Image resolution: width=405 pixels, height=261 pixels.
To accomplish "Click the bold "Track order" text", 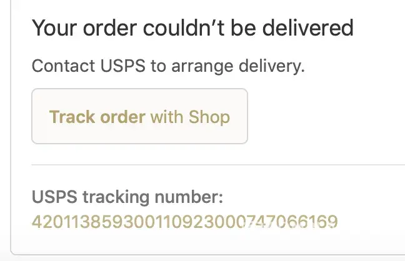I will coord(97,117).
